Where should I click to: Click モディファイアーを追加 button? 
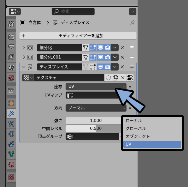click(78, 36)
